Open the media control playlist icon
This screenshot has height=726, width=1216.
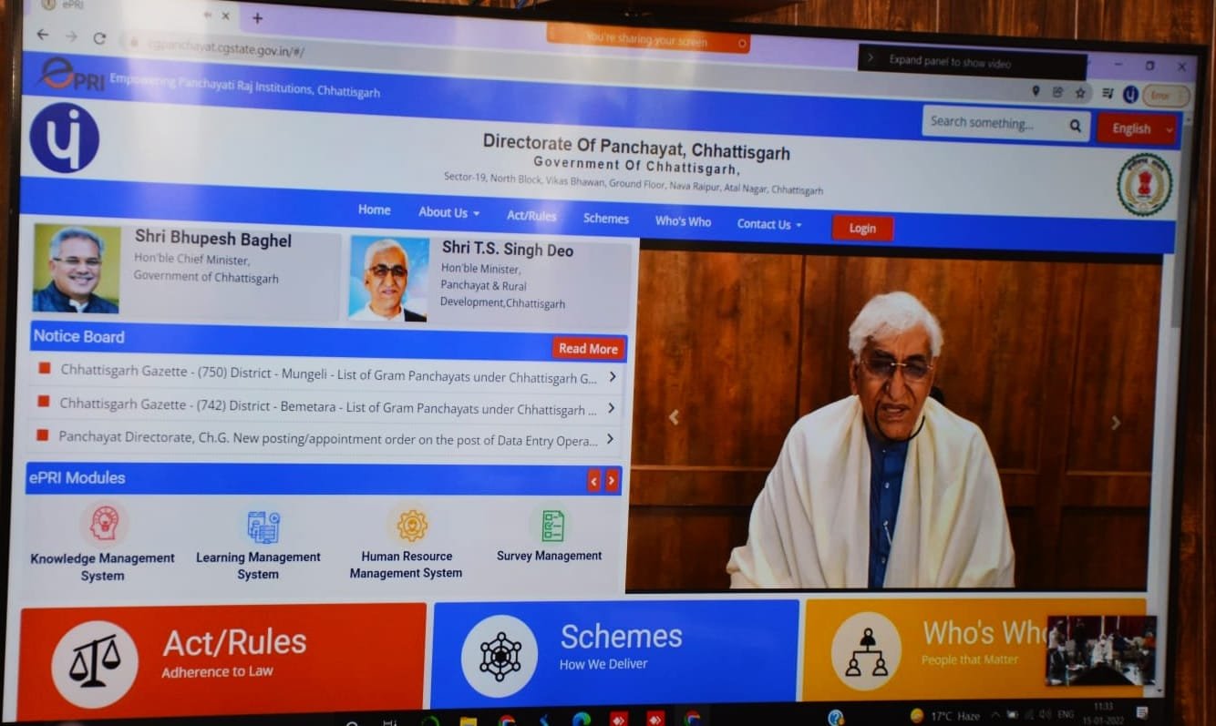point(1108,93)
